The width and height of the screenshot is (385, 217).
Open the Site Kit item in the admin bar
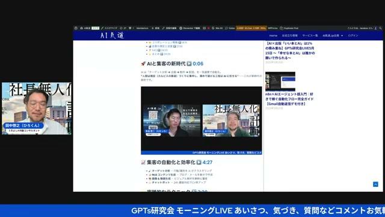coord(217,28)
